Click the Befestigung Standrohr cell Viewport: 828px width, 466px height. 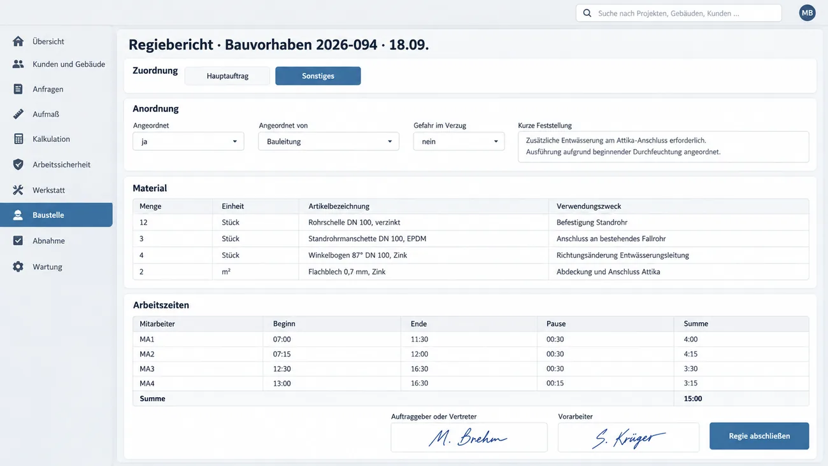[x=679, y=222]
